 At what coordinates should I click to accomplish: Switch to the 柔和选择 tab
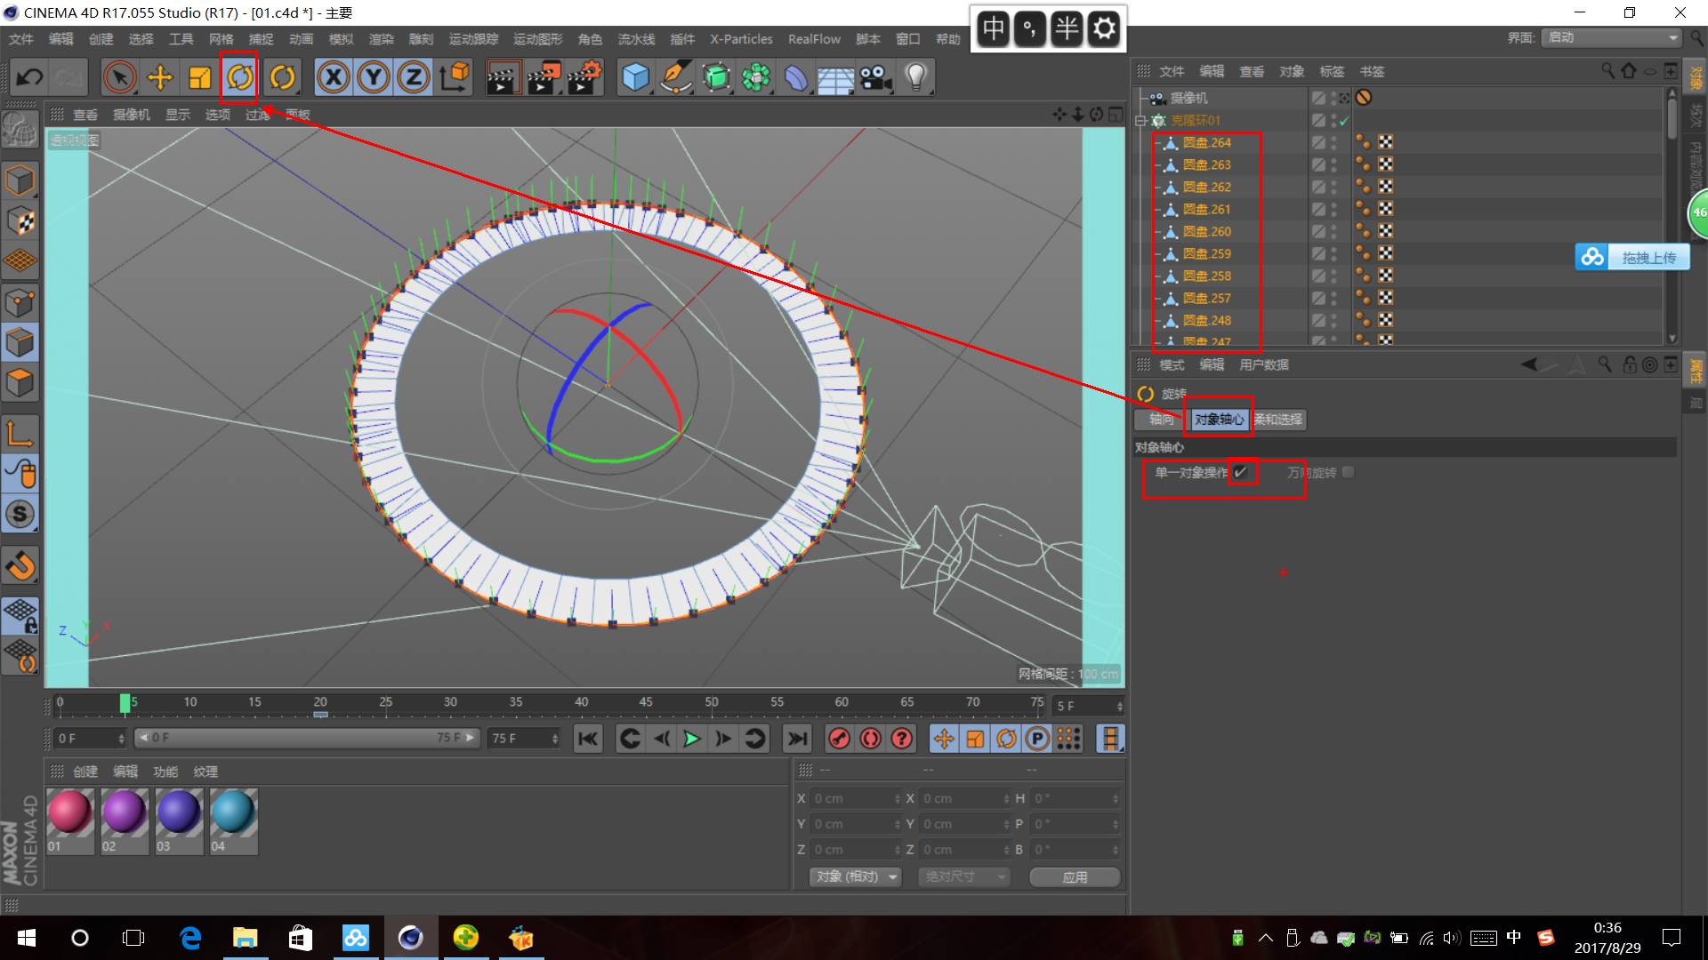click(1279, 420)
